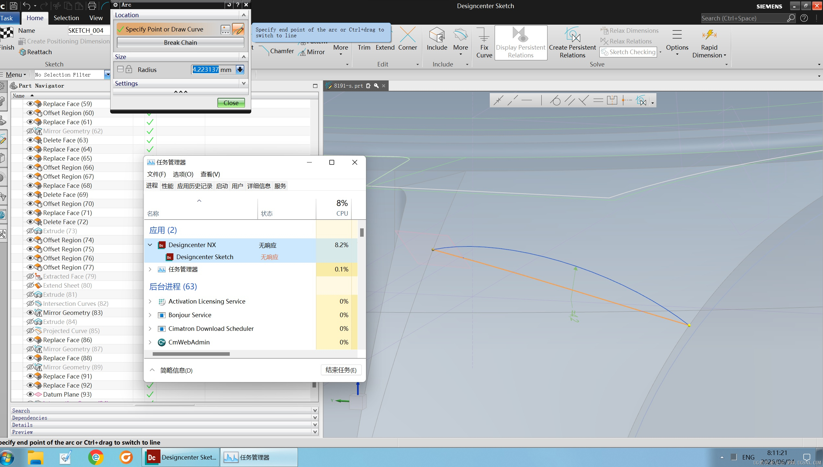Open File Explorer from the taskbar
The image size is (823, 467).
[x=36, y=457]
